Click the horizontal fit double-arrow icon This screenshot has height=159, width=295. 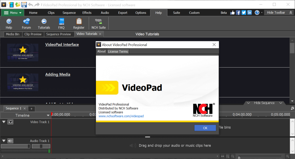pos(223,156)
